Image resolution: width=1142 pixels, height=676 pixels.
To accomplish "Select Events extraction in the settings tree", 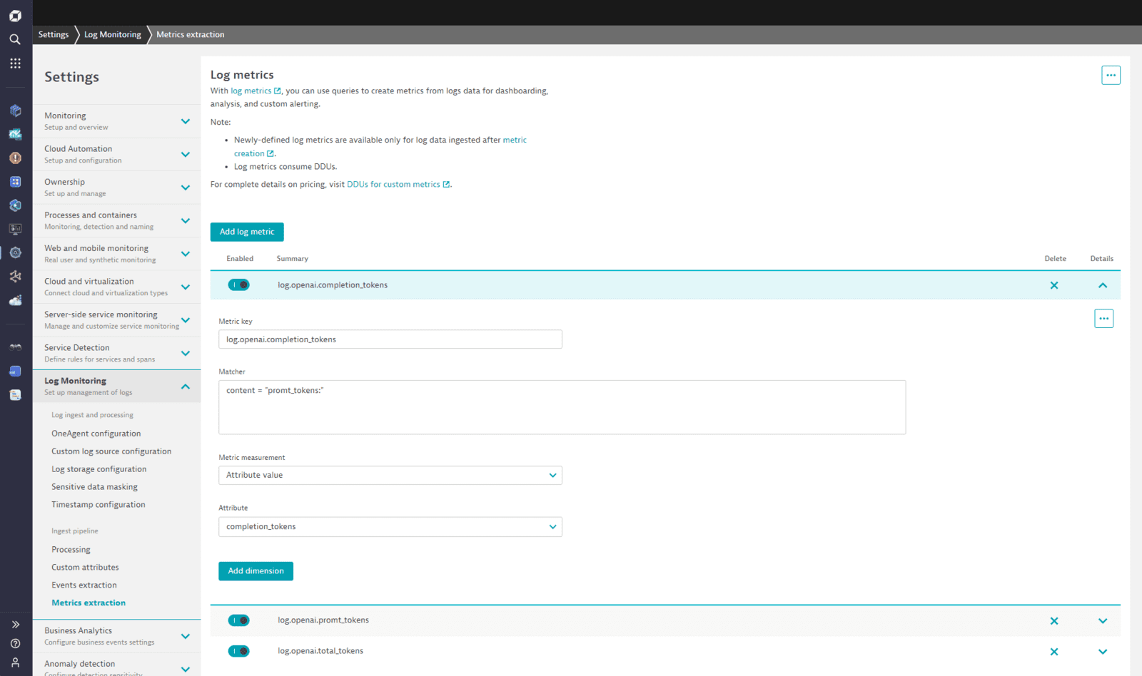I will (x=84, y=585).
